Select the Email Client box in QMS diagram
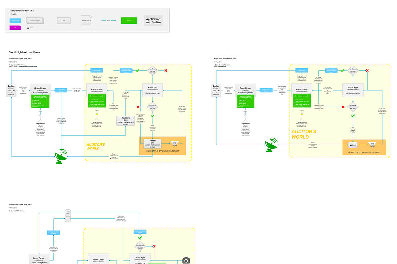397x264 pixels. [97, 91]
